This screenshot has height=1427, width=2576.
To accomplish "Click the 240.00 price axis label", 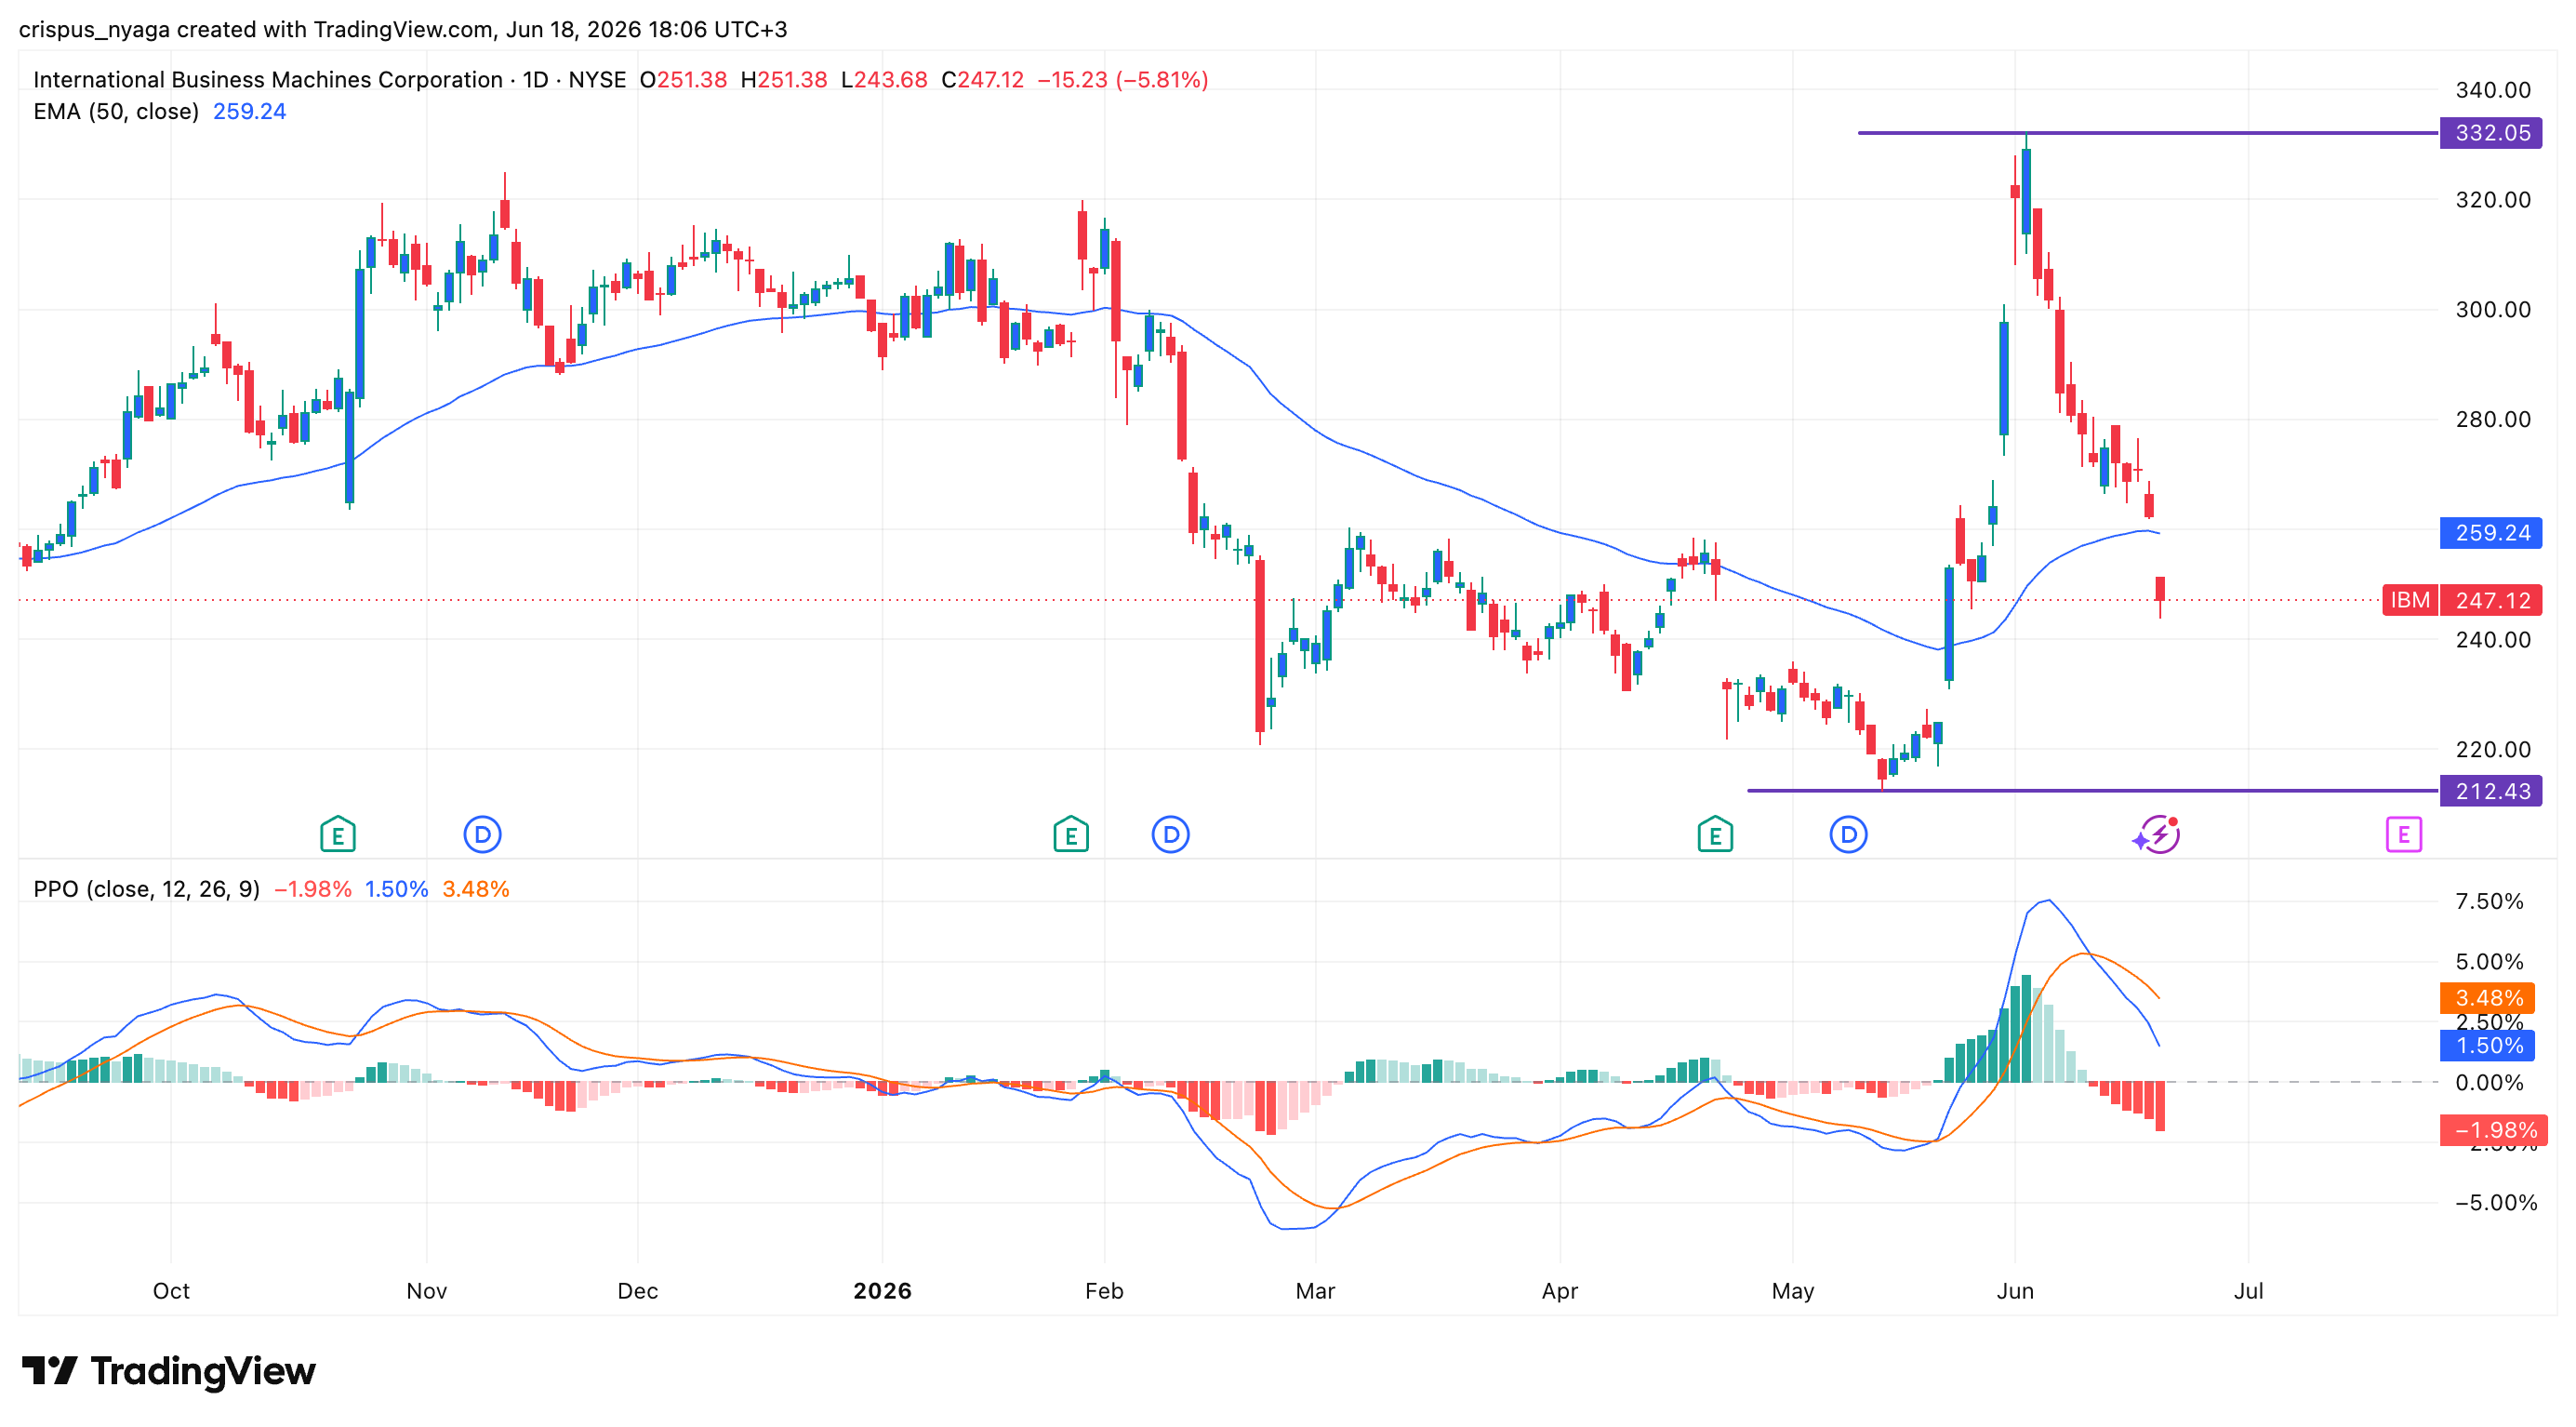I will click(2493, 640).
